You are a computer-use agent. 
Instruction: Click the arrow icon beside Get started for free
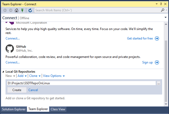pos(157,38)
